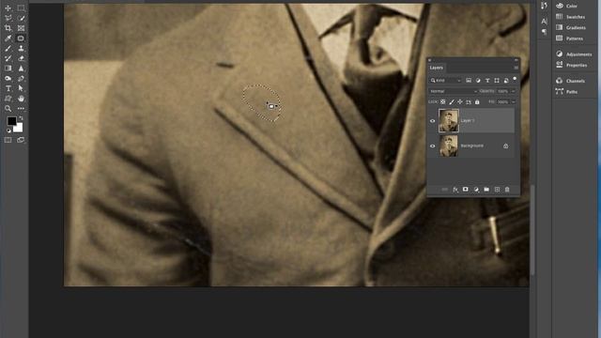Open the Channels panel
This screenshot has height=338, width=601.
pyautogui.click(x=570, y=81)
